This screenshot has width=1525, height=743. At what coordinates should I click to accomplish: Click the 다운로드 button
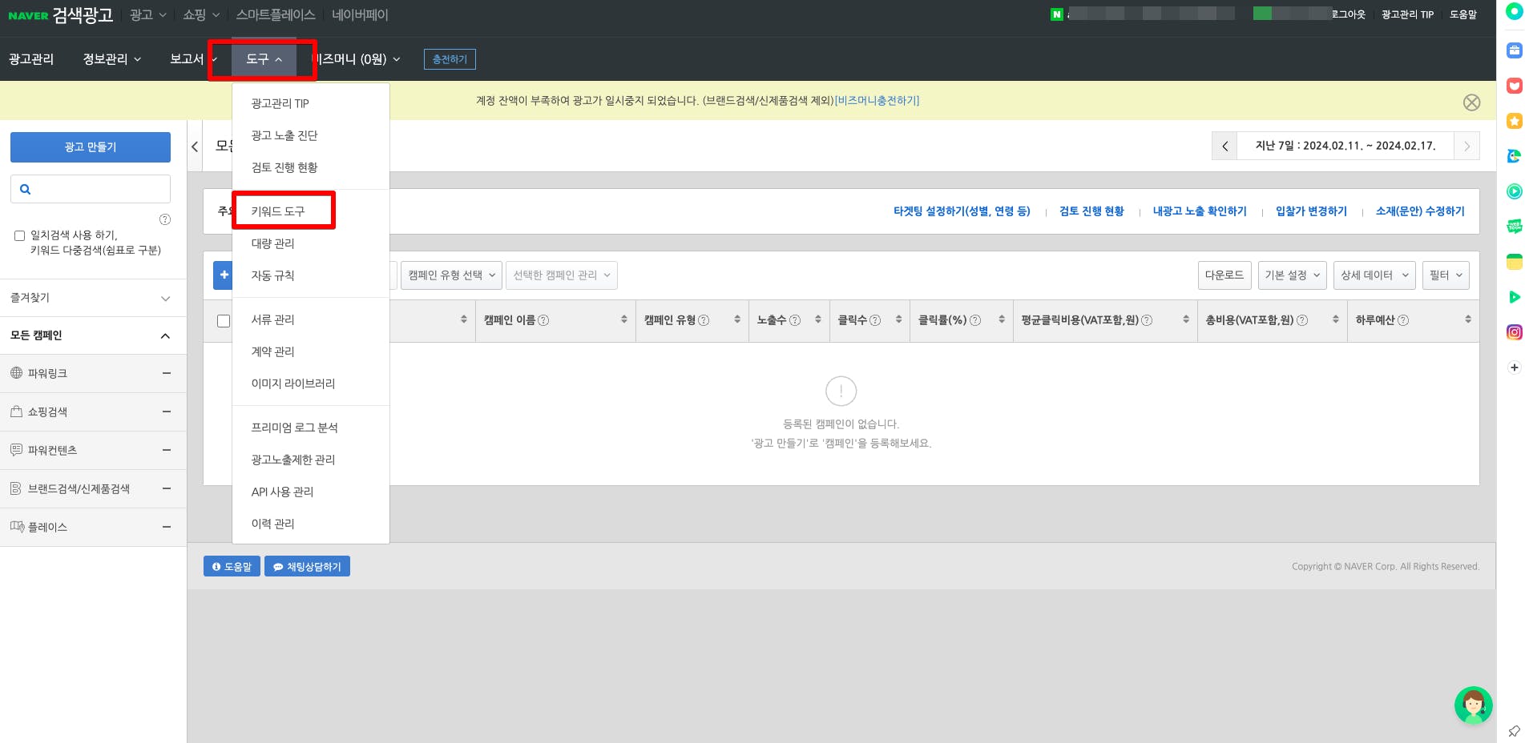point(1224,275)
